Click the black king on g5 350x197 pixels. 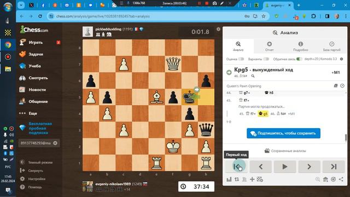tap(190, 97)
